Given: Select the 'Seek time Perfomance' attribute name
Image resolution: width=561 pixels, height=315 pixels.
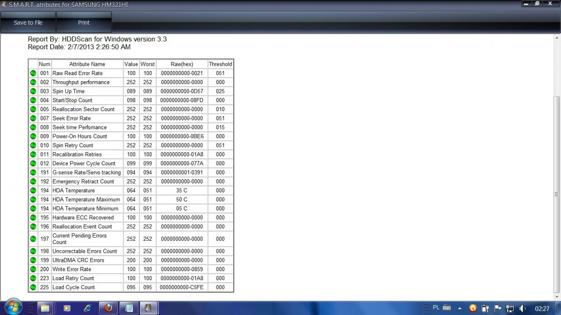Looking at the screenshot, I should (x=79, y=127).
